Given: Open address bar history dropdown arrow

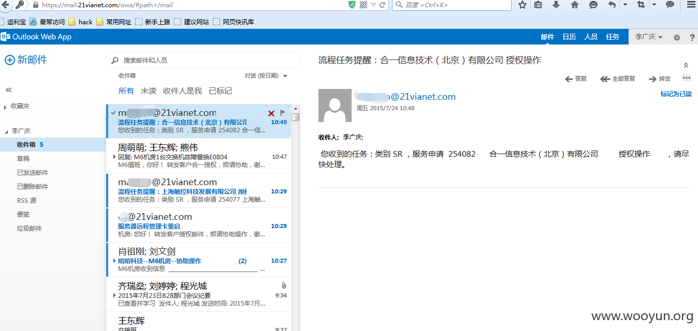Looking at the screenshot, I should 373,5.
